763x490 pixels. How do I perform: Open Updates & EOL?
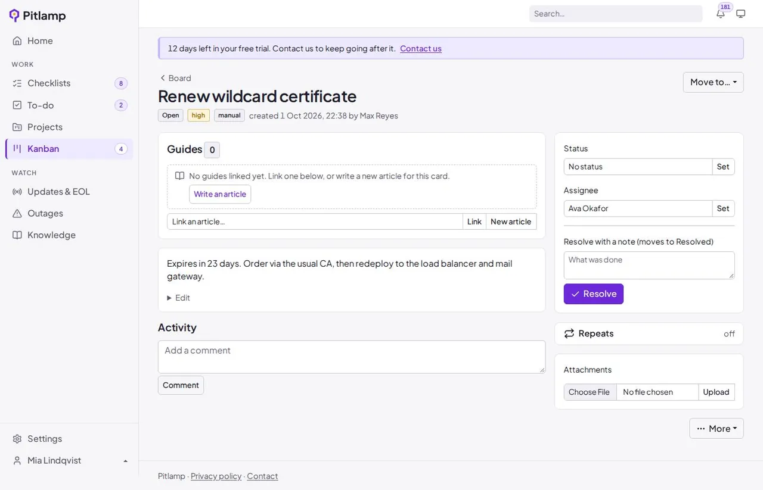coord(69,192)
